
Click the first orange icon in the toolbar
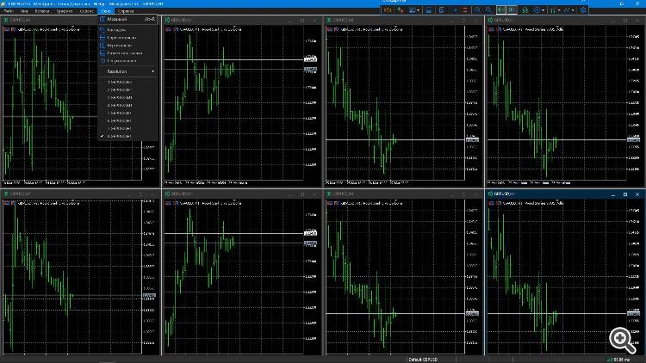click(x=388, y=10)
